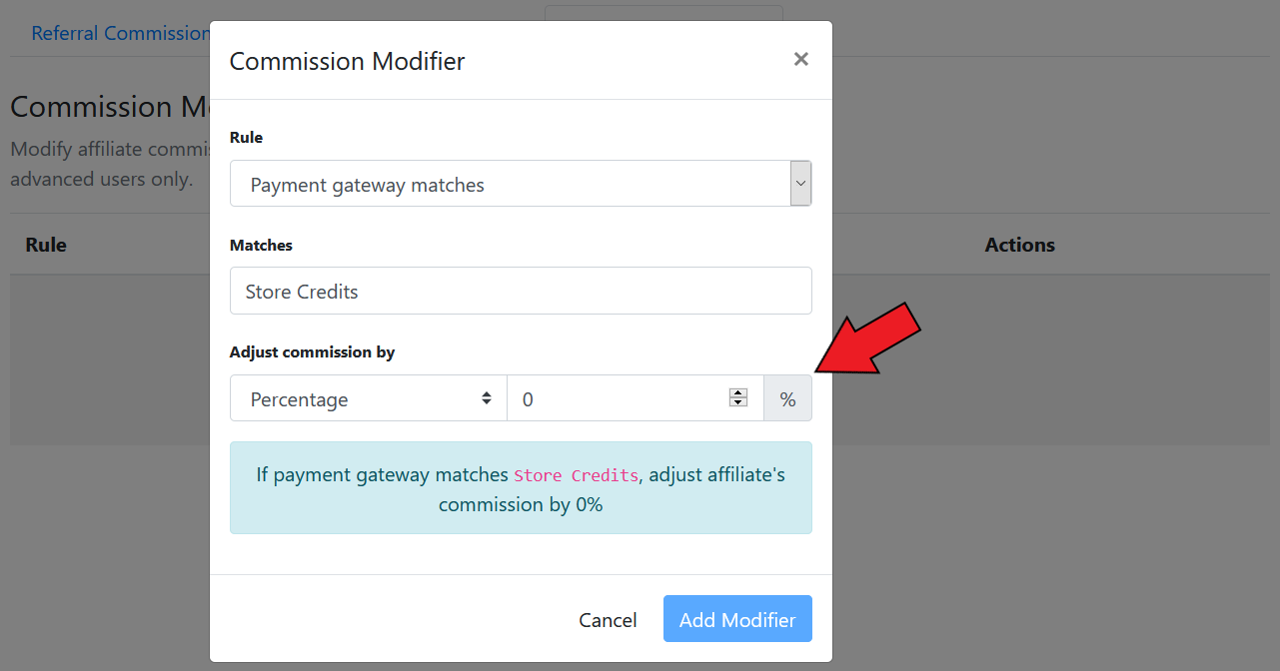Image resolution: width=1280 pixels, height=671 pixels.
Task: Decrease commission value with the down spinner
Action: [738, 402]
